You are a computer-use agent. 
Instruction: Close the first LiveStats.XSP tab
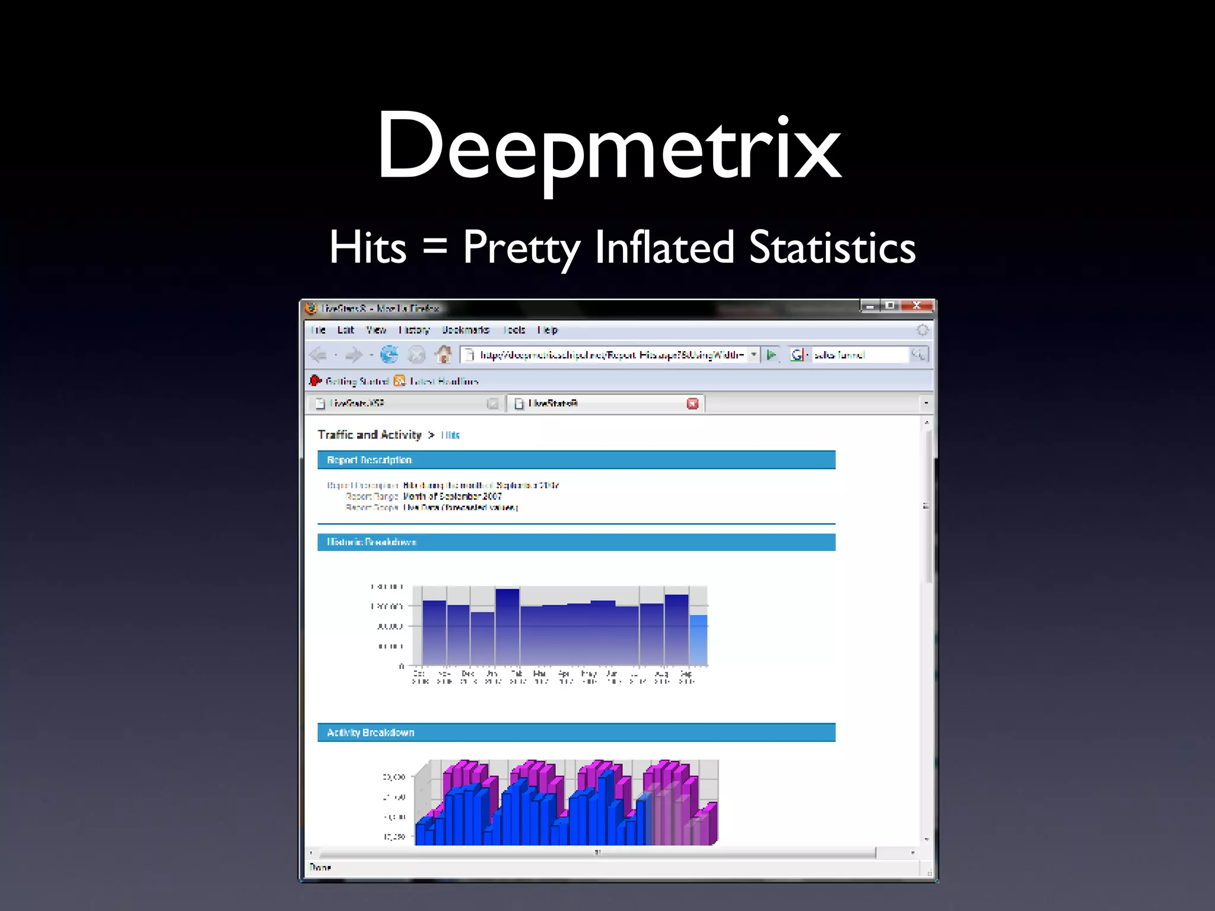click(x=492, y=404)
